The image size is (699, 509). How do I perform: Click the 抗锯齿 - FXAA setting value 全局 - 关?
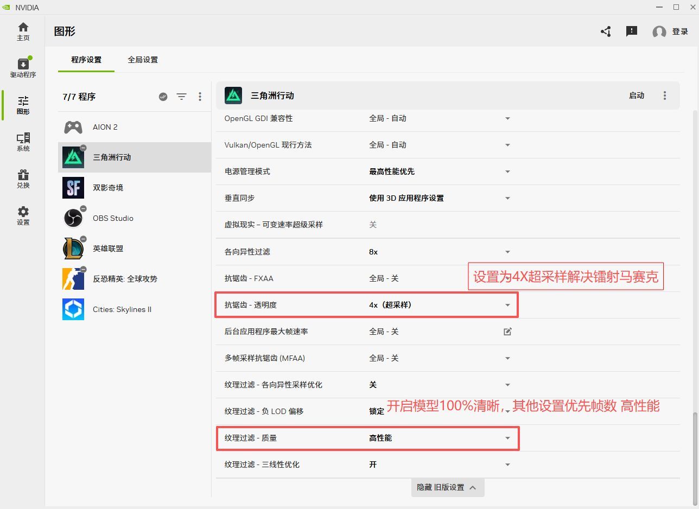point(384,278)
